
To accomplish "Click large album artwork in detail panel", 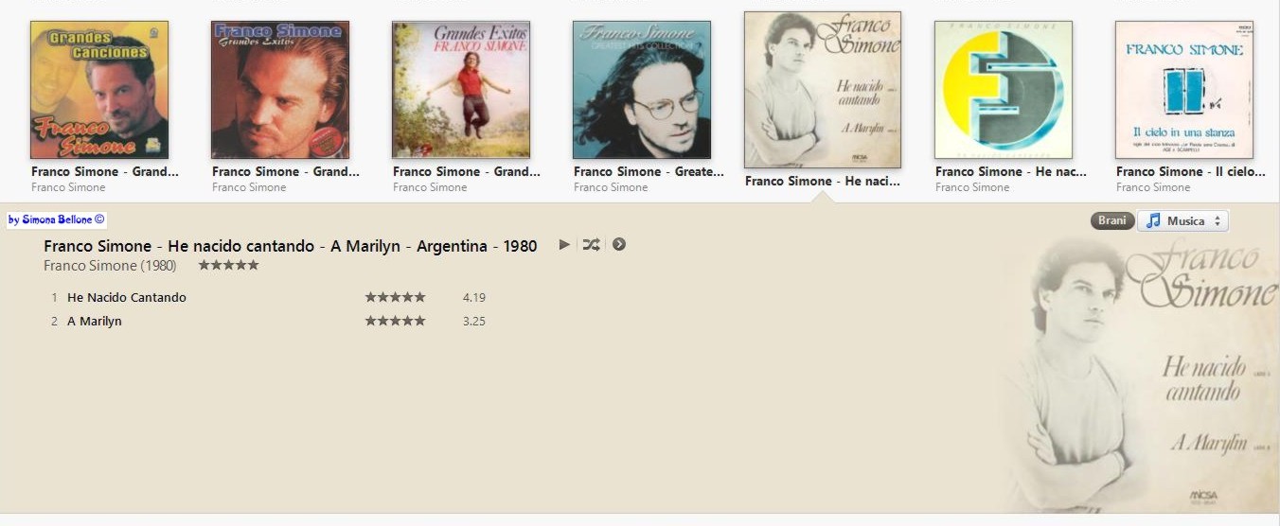I will point(1136,374).
